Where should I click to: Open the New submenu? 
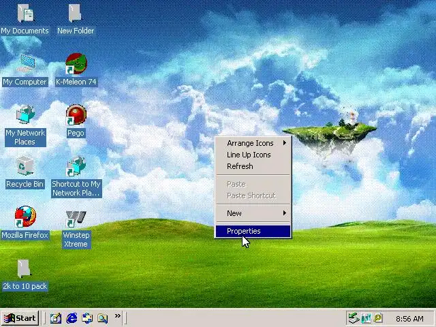(x=253, y=213)
